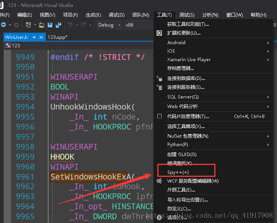Open the 团队(M) menu
This screenshot has height=223, width=277.
(x=141, y=15)
